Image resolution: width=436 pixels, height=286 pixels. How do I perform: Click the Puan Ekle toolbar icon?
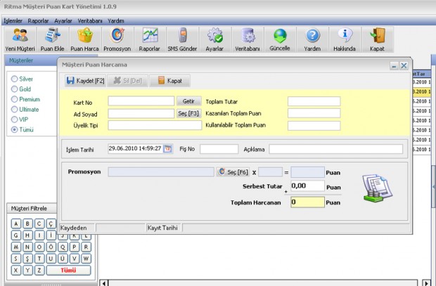[52, 40]
